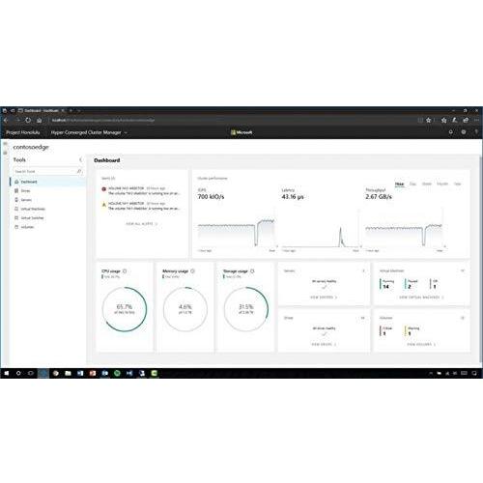Expand Hyper-Converged Cluster Manager dropdown
483x483 pixels.
pos(89,132)
